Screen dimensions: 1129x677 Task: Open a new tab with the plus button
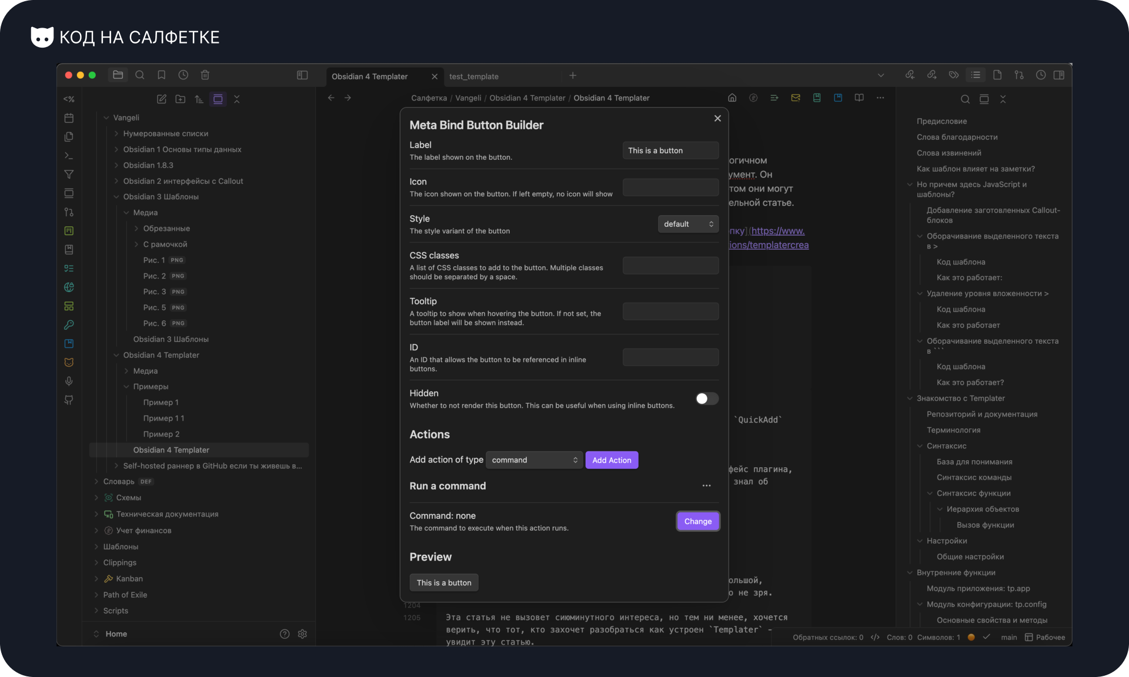point(573,75)
